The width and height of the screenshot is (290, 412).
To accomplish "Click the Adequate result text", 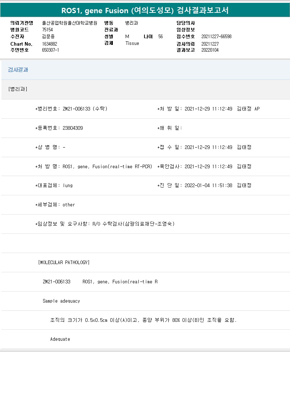I will click(60, 339).
